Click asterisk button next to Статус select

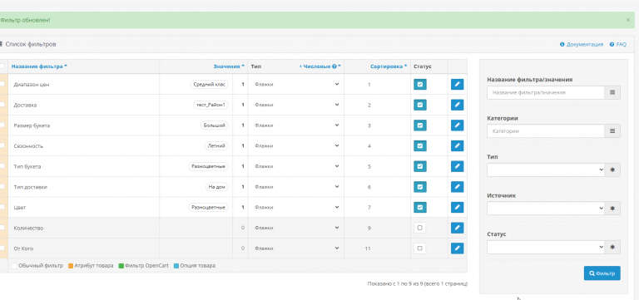click(x=612, y=247)
